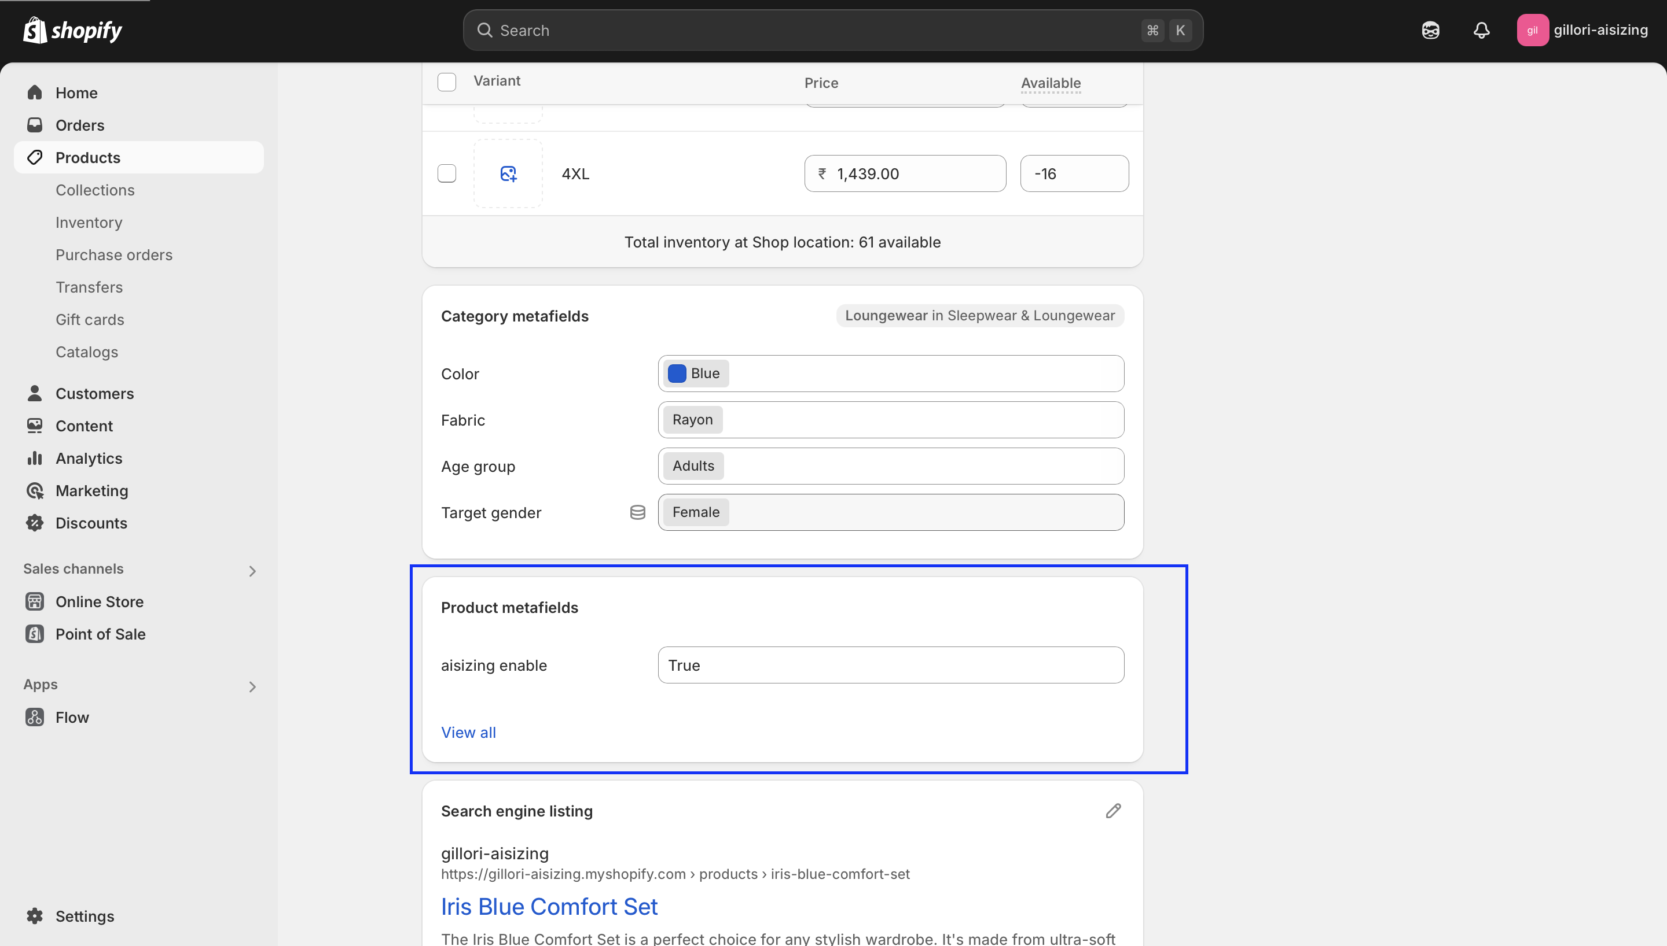Open the Inventory page
The height and width of the screenshot is (946, 1667).
(x=89, y=222)
